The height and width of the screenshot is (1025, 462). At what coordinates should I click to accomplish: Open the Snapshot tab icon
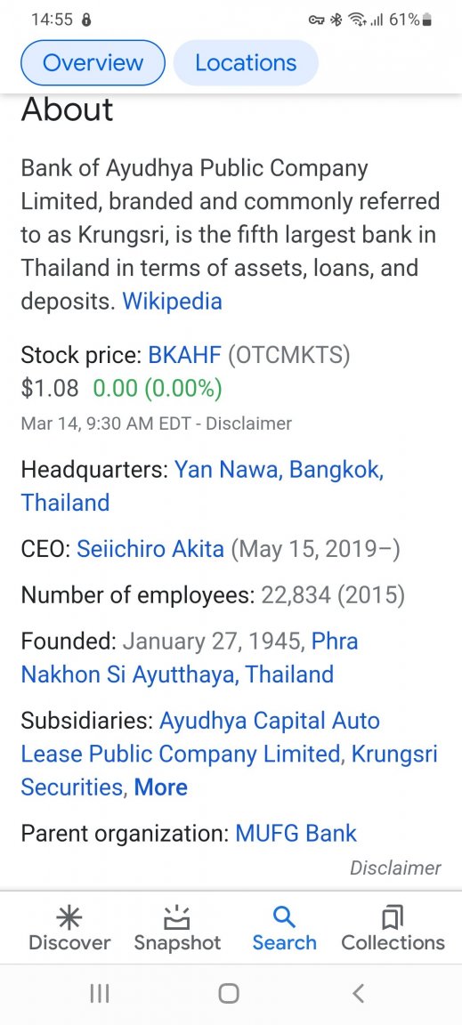click(x=176, y=918)
